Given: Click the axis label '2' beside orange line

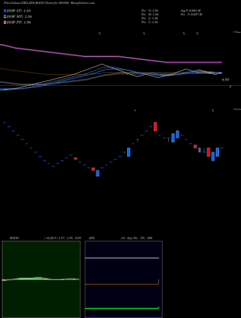Looking at the screenshot, I should click(x=230, y=87).
